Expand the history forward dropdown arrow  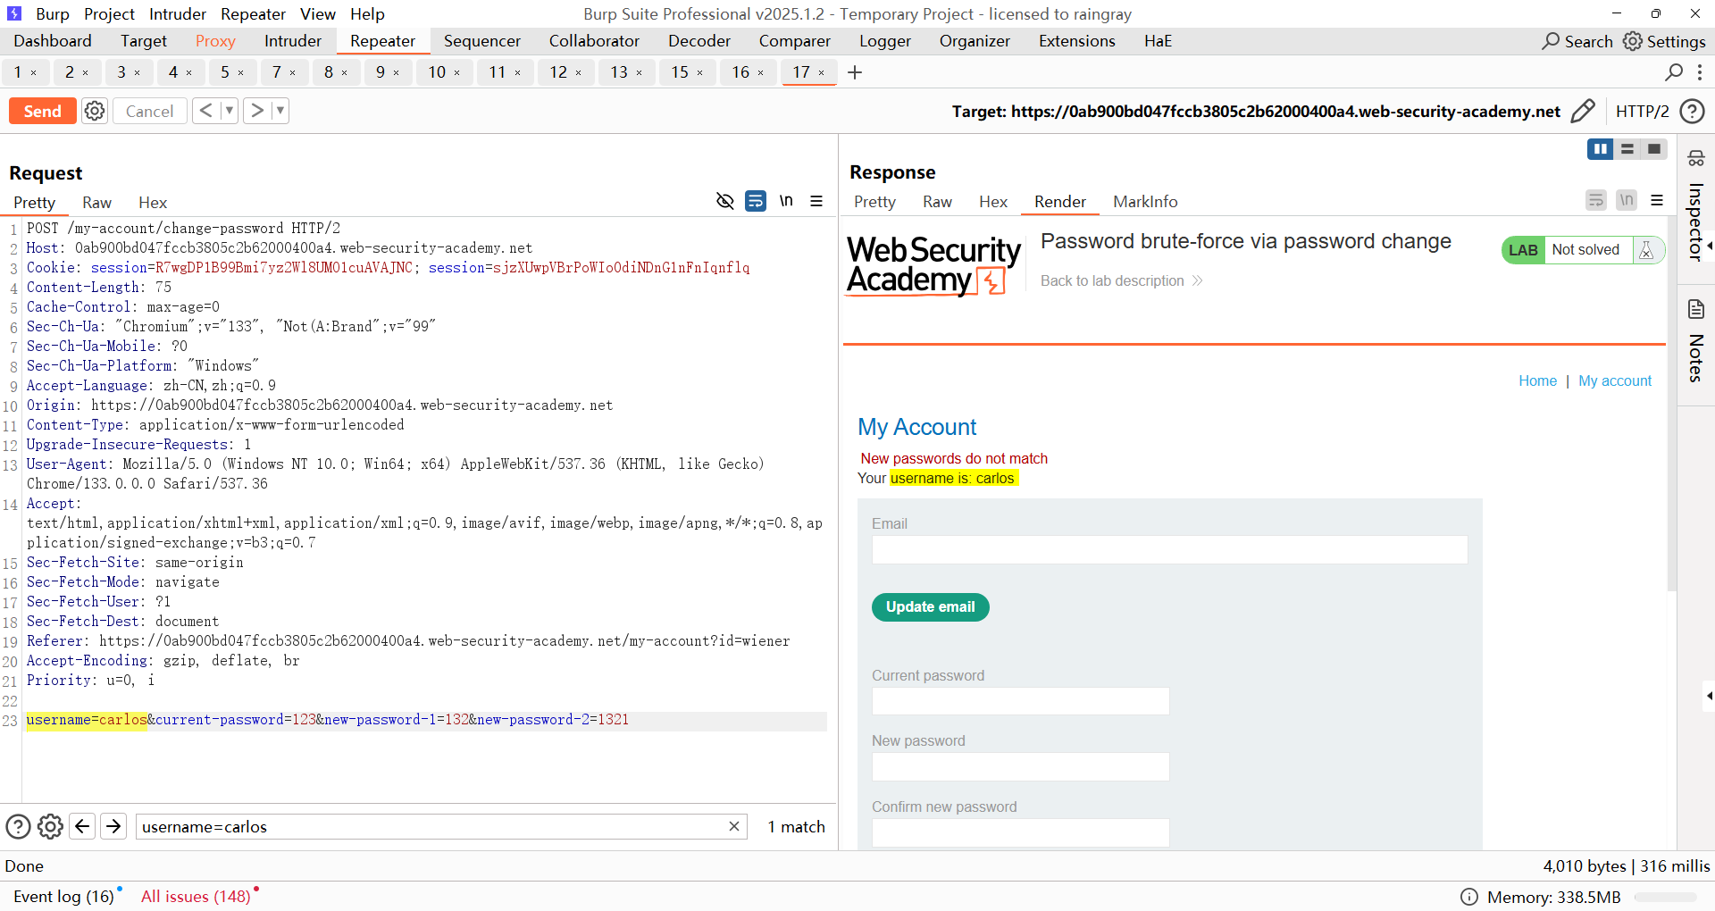pyautogui.click(x=280, y=111)
